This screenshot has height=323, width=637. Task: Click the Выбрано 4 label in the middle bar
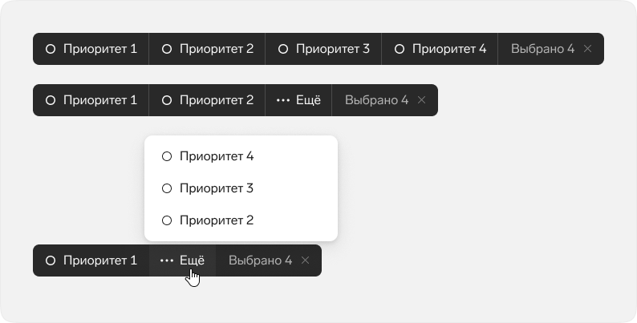(x=376, y=100)
